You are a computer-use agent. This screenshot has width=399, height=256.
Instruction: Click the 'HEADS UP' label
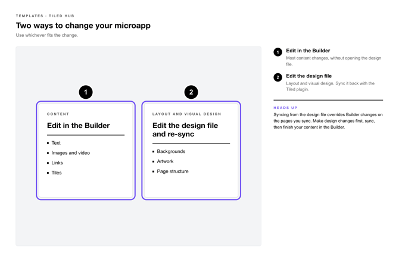[285, 108]
